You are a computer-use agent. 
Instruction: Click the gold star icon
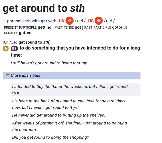tap(6, 48)
